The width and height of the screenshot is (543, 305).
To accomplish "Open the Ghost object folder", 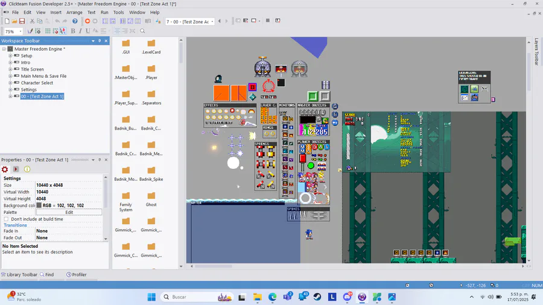I will tap(151, 200).
